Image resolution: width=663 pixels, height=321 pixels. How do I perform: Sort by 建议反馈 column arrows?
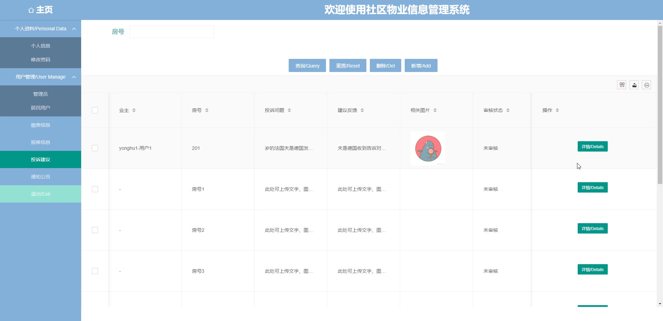pos(362,110)
